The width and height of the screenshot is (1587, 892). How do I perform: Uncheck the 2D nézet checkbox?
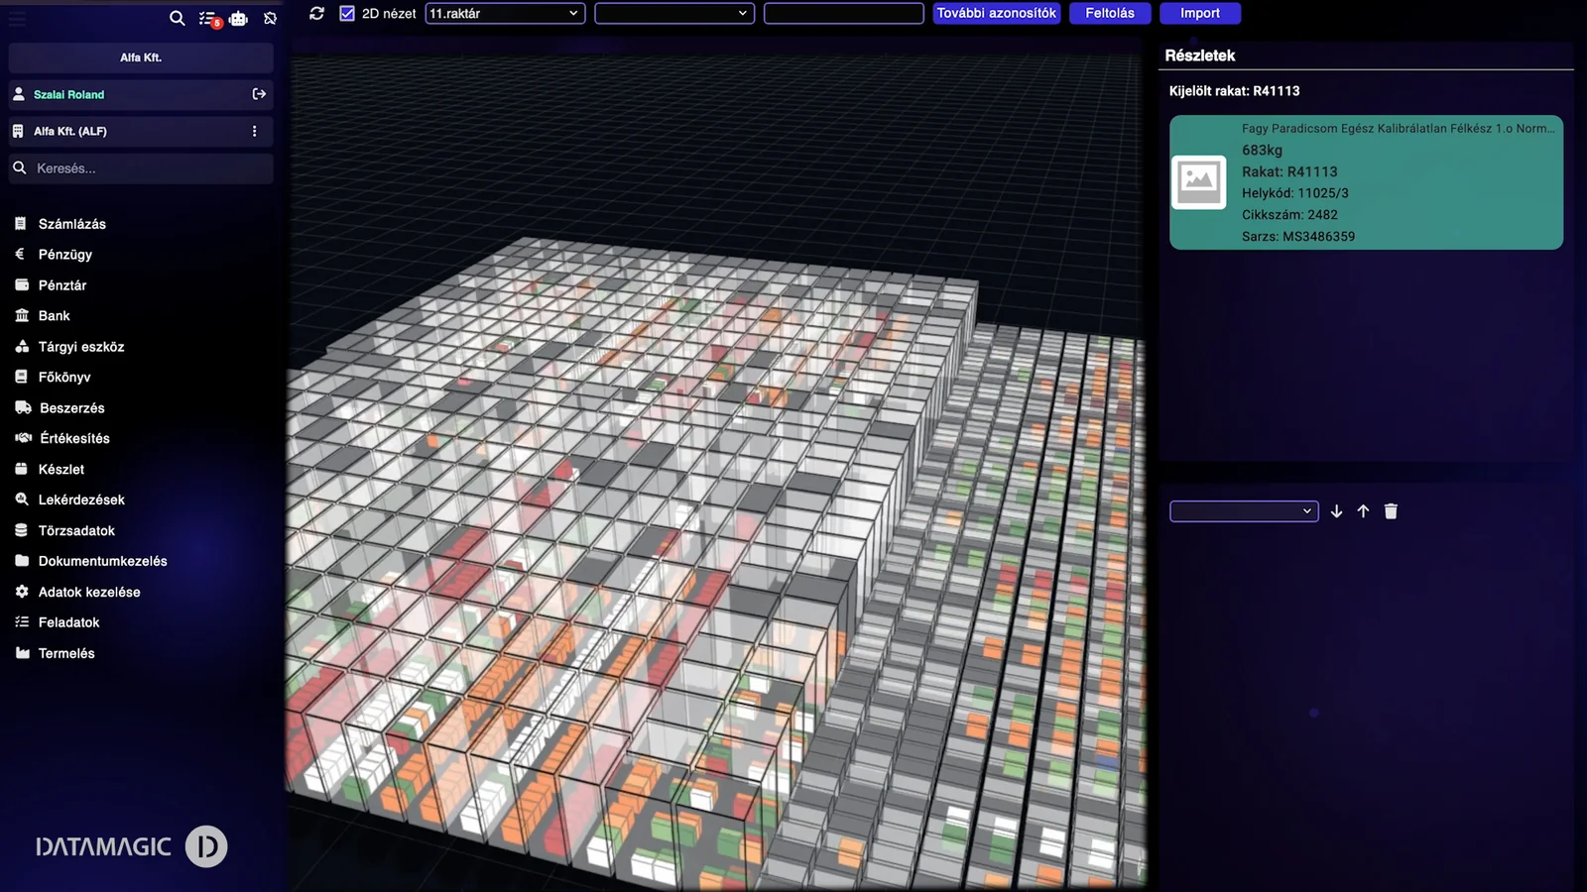pos(347,13)
